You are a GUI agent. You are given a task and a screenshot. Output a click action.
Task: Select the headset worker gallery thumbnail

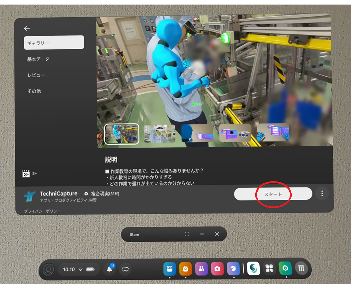pos(160,134)
